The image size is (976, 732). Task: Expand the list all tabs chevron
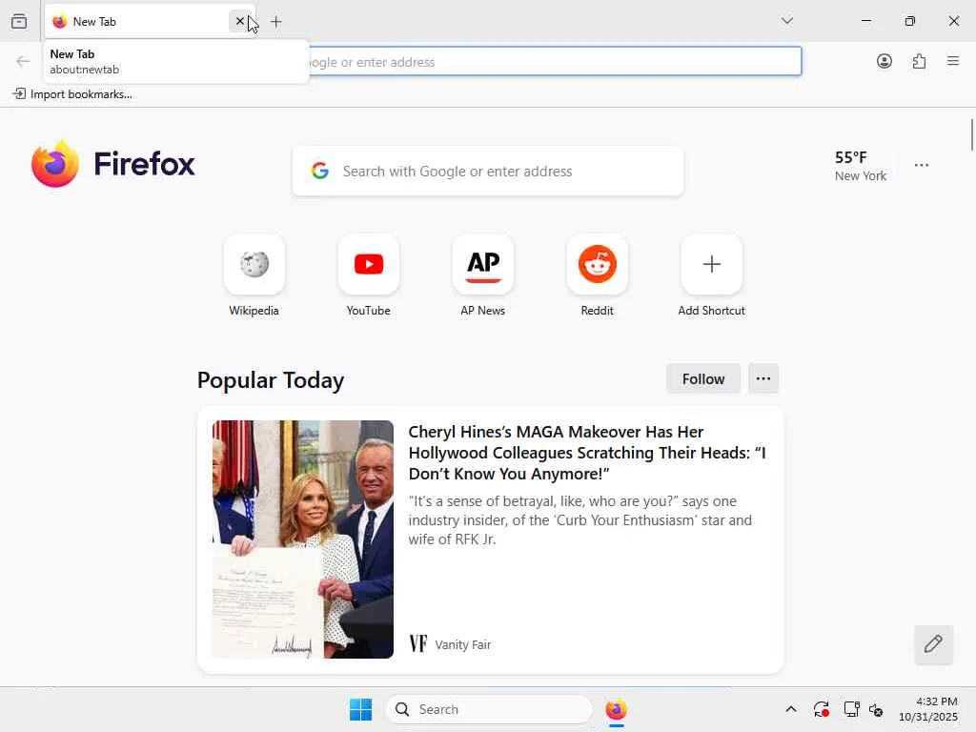point(786,21)
